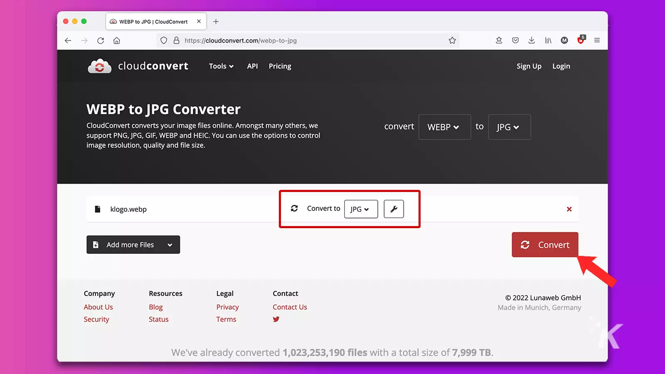Click the macOS green maximize button
This screenshot has width=665, height=374.
point(84,21)
